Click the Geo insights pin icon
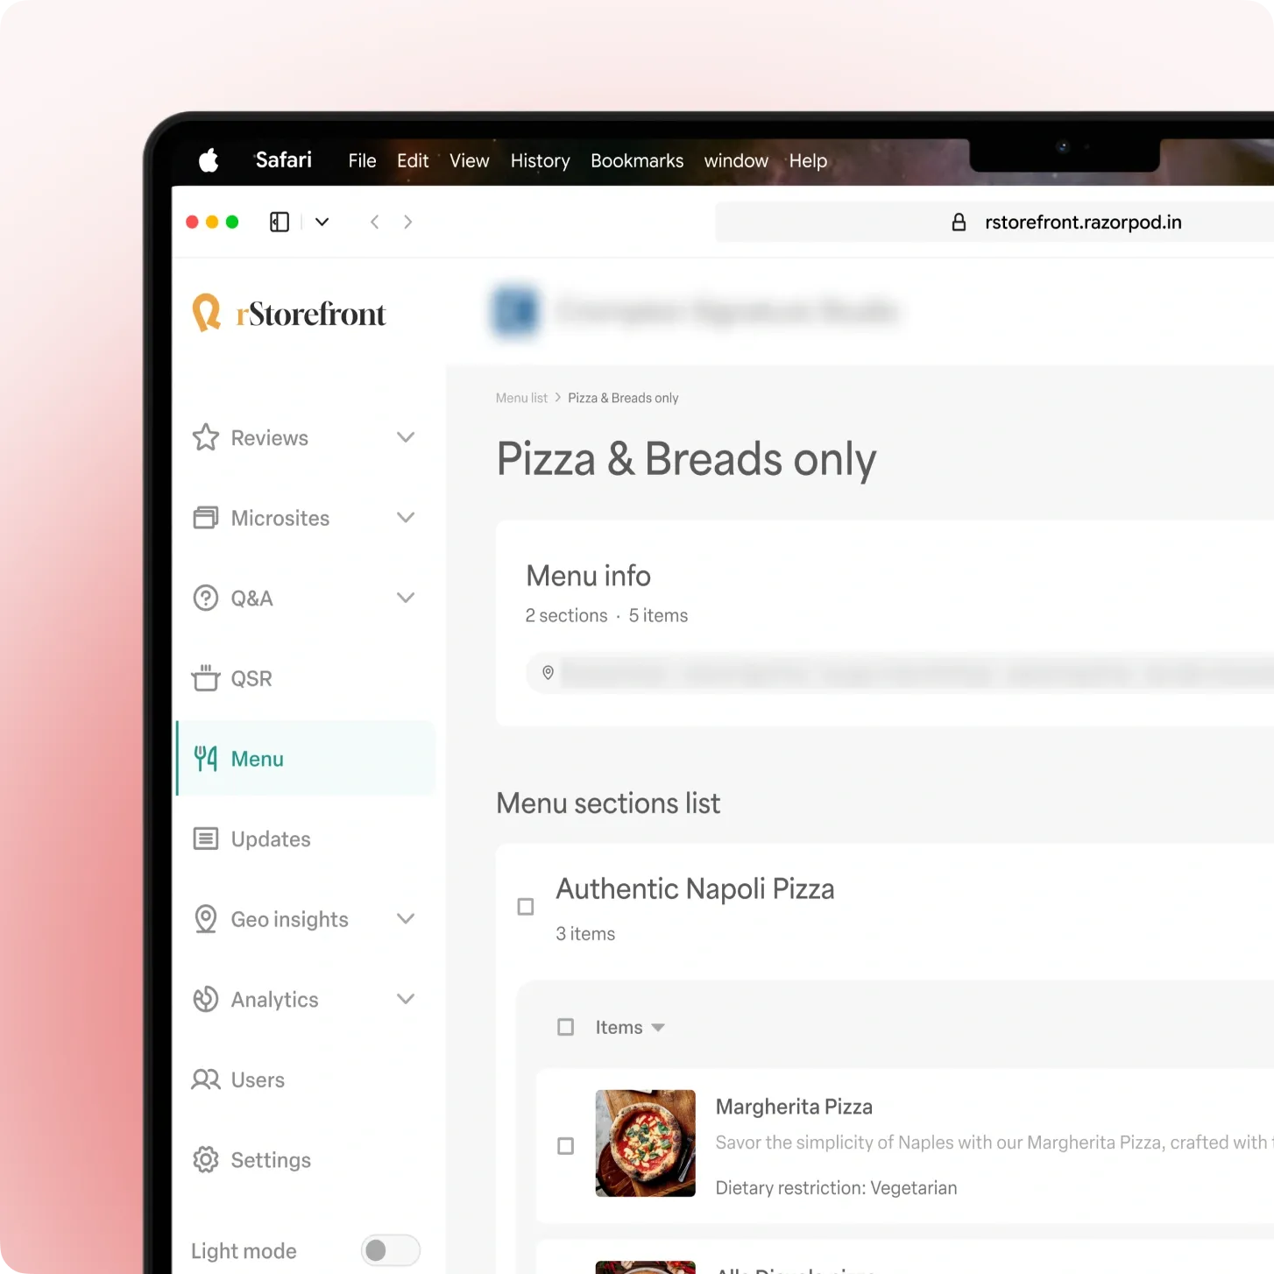This screenshot has width=1274, height=1274. (206, 919)
